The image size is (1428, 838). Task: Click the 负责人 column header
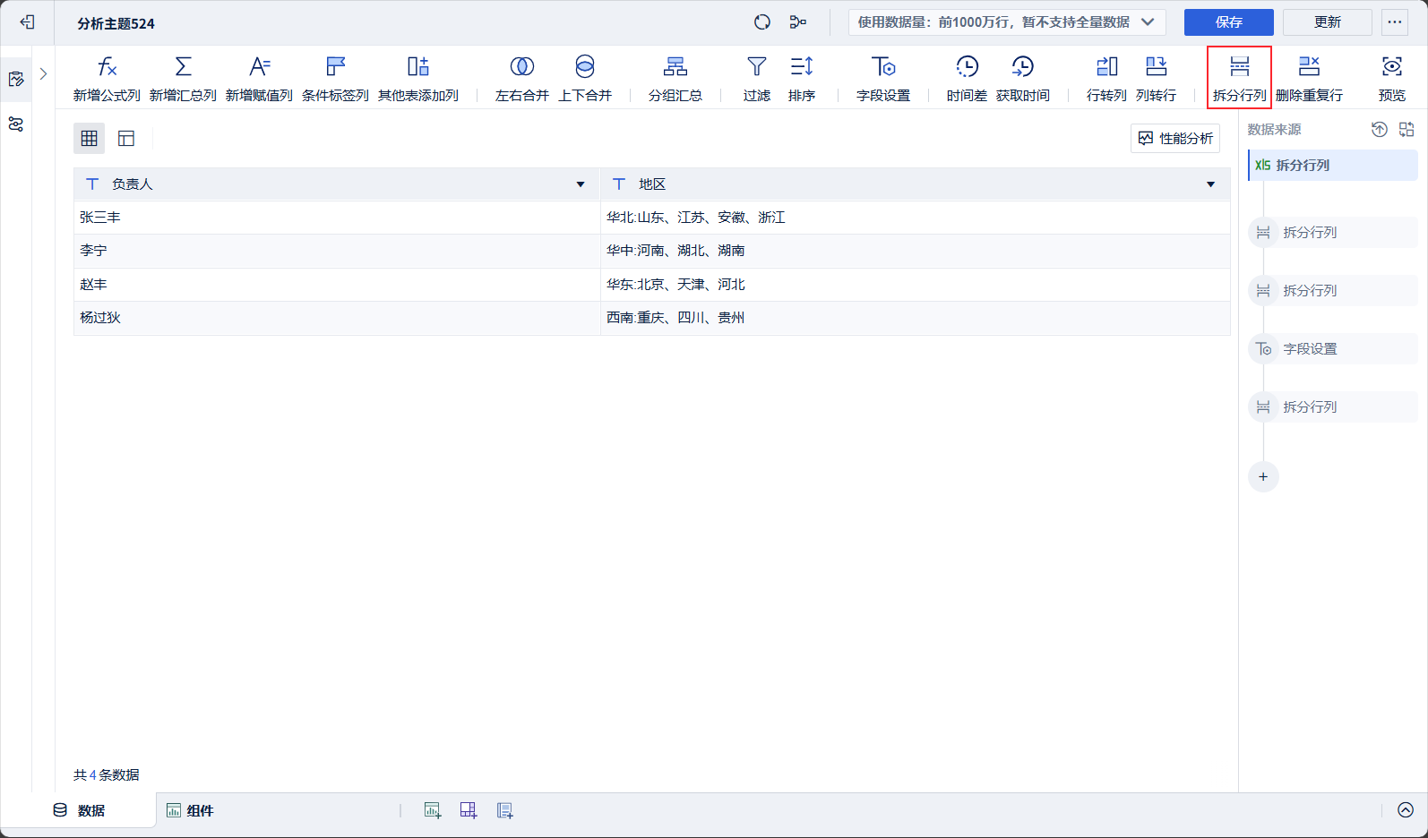[337, 184]
